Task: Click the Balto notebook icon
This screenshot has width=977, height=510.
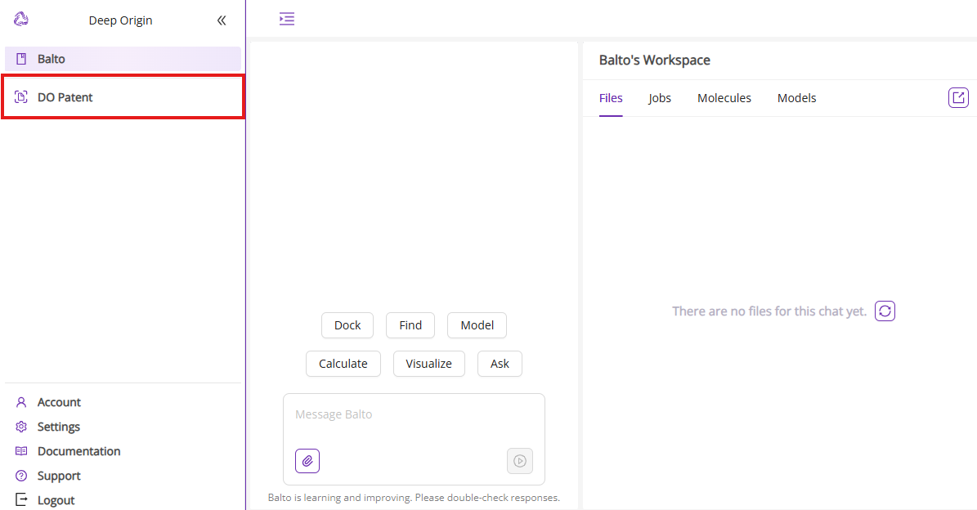Action: (21, 59)
